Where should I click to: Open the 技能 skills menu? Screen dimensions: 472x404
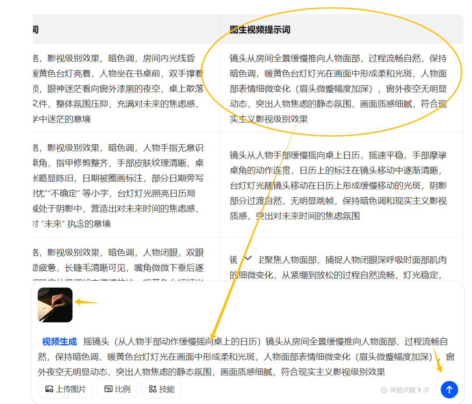pyautogui.click(x=162, y=389)
